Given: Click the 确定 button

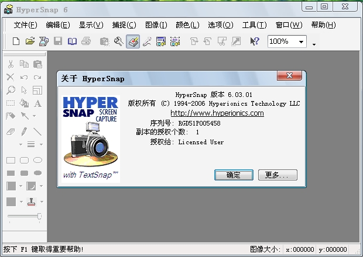Looking at the screenshot, I should click(234, 175).
